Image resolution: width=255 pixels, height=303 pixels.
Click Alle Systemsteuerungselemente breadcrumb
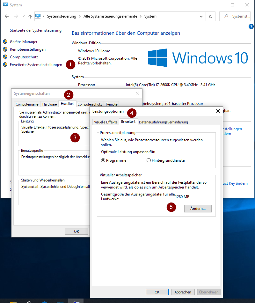110,16
